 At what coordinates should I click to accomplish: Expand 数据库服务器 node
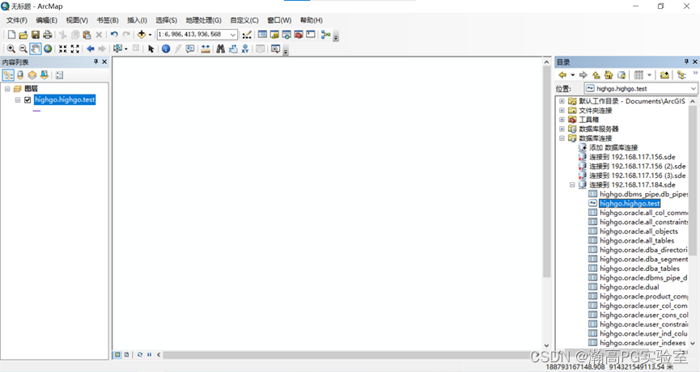(x=562, y=129)
